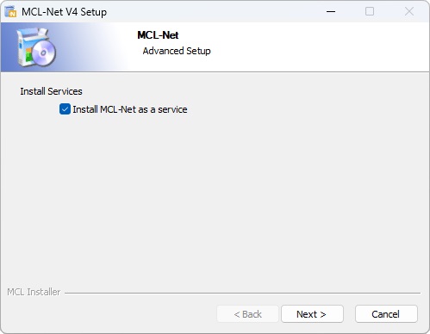Click the disabled maximize window button
Image resolution: width=430 pixels, height=334 pixels.
pyautogui.click(x=370, y=12)
